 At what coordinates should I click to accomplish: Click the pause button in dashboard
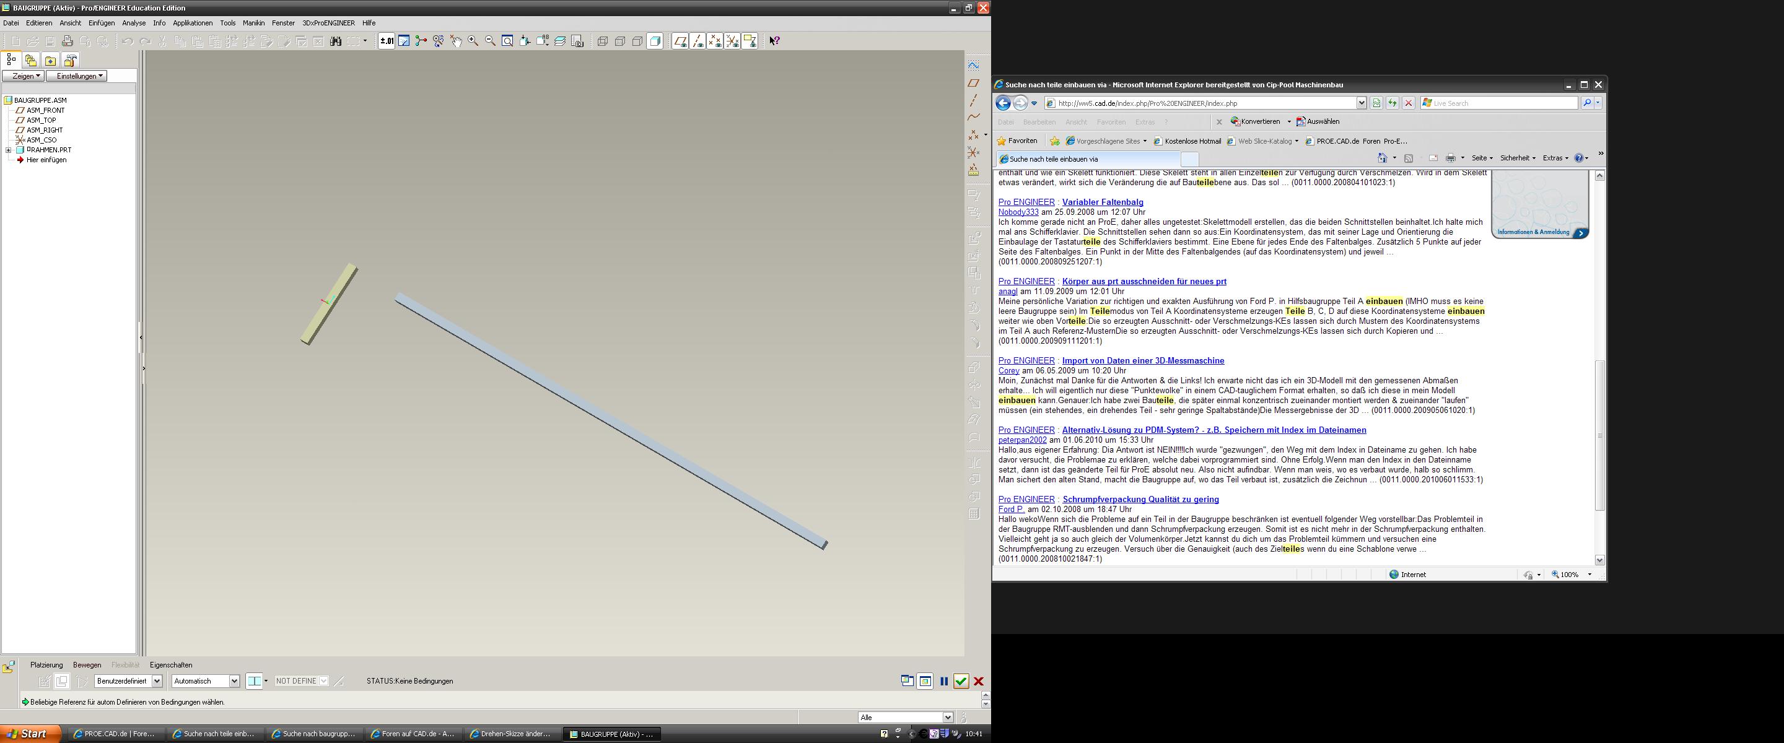pyautogui.click(x=944, y=681)
